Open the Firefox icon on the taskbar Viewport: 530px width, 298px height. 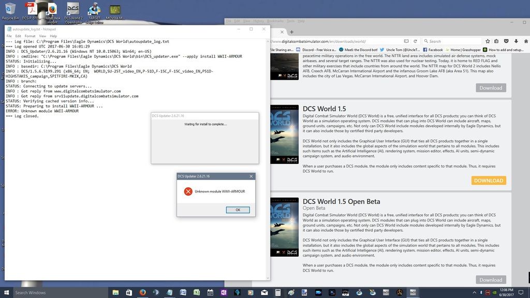click(x=142, y=292)
